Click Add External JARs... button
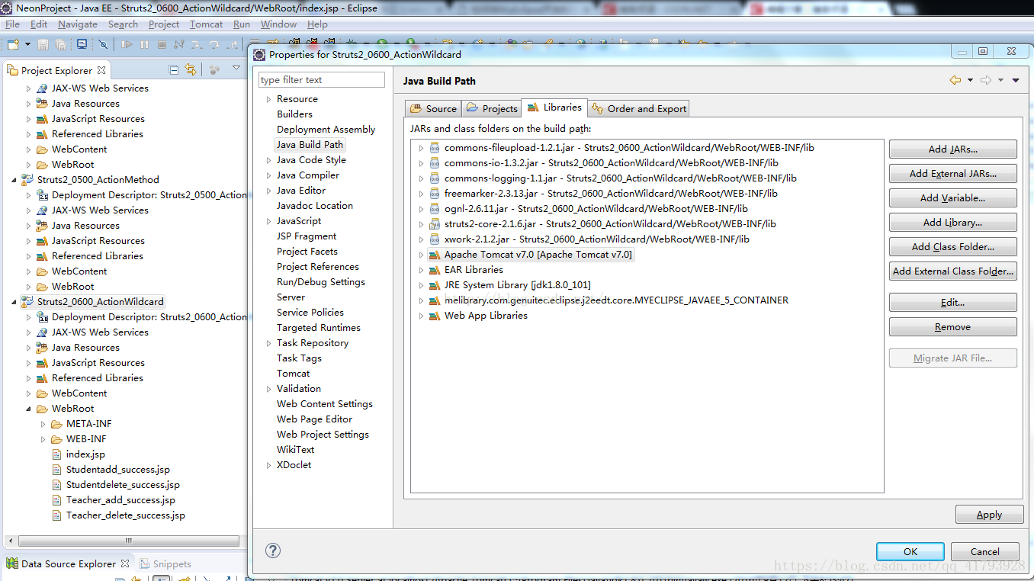This screenshot has height=581, width=1034. click(952, 173)
